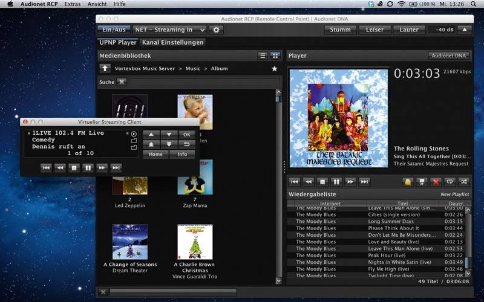The width and height of the screenshot is (484, 302).
Task: Select the UPNP Player tab
Action: click(118, 42)
